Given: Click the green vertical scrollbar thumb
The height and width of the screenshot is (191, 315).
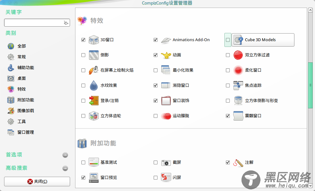Looking at the screenshot, I should pyautogui.click(x=310, y=86).
